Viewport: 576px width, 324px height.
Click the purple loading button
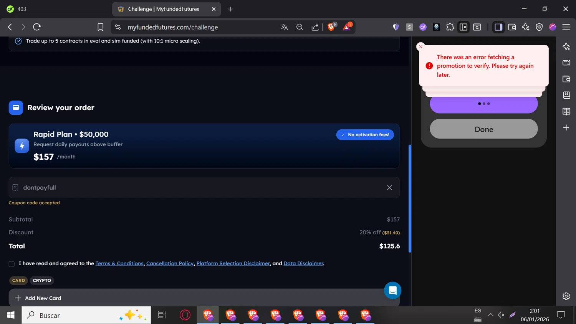[x=484, y=104]
